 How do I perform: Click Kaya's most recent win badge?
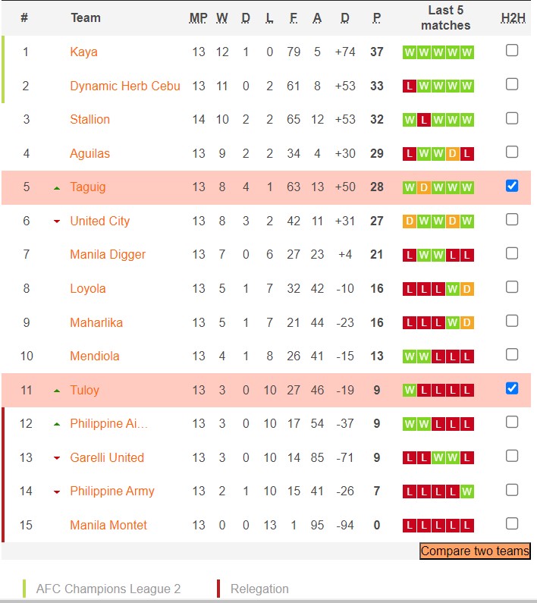pyautogui.click(x=467, y=52)
